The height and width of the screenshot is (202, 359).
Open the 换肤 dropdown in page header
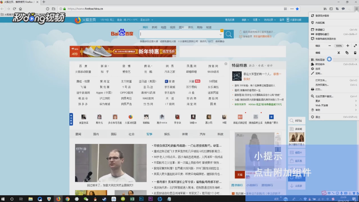coord(245,20)
